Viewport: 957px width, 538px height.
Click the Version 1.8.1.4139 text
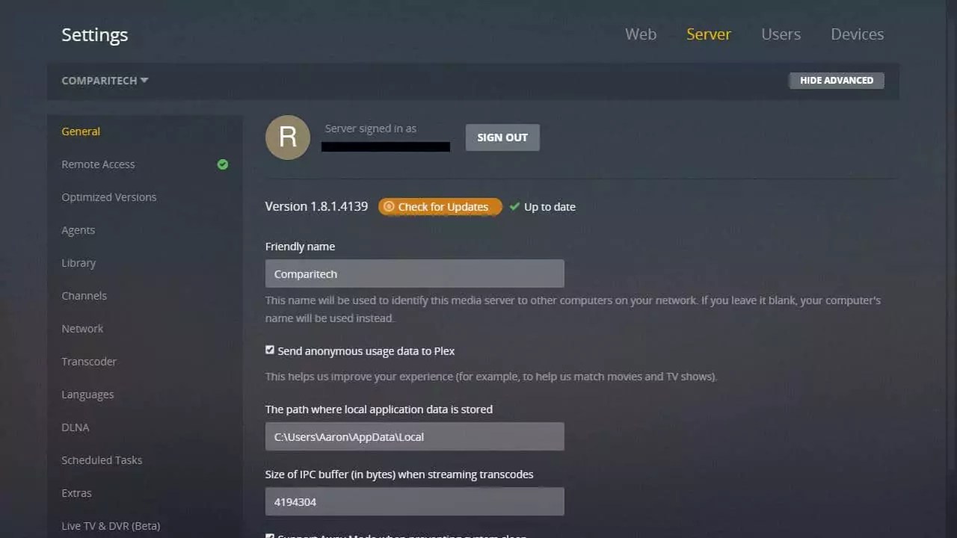pyautogui.click(x=316, y=206)
